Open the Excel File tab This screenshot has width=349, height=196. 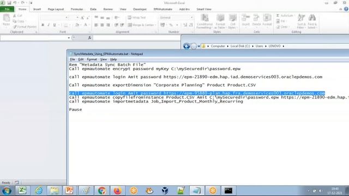pyautogui.click(x=7, y=9)
